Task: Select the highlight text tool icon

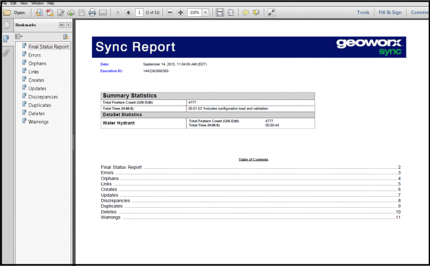Action: tap(256, 13)
